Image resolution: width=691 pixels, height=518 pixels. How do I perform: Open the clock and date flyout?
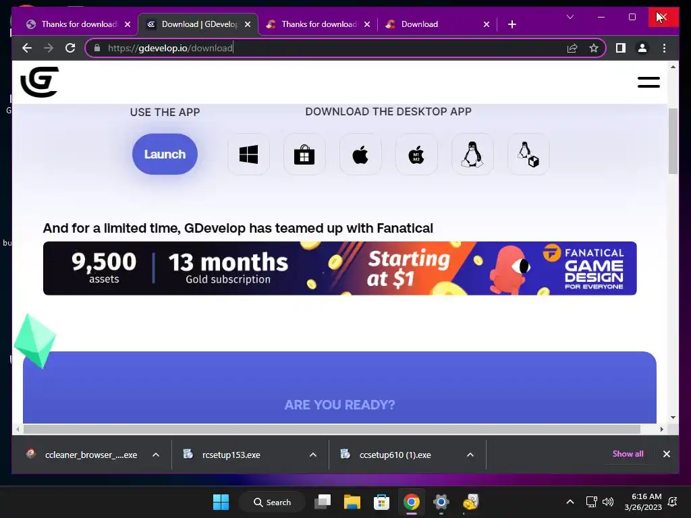pos(643,502)
